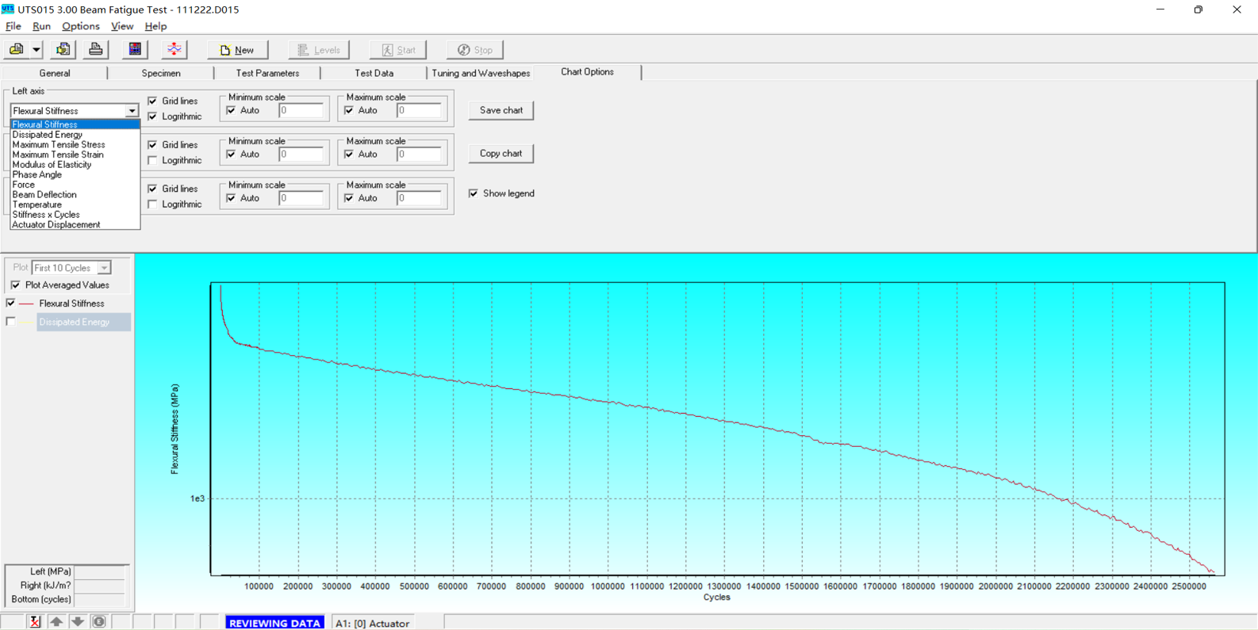The height and width of the screenshot is (630, 1258).
Task: Choose Beam Deflection in the dropdown list
Action: 44,194
